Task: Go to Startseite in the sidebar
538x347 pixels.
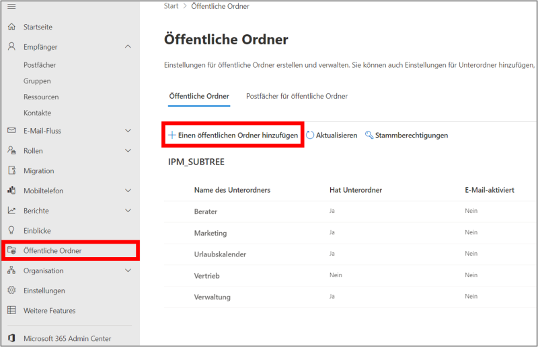Action: coord(38,27)
